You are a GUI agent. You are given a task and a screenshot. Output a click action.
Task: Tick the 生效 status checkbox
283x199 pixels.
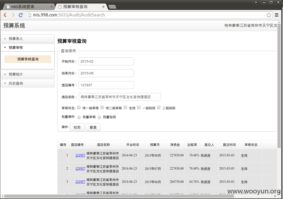tap(126, 107)
